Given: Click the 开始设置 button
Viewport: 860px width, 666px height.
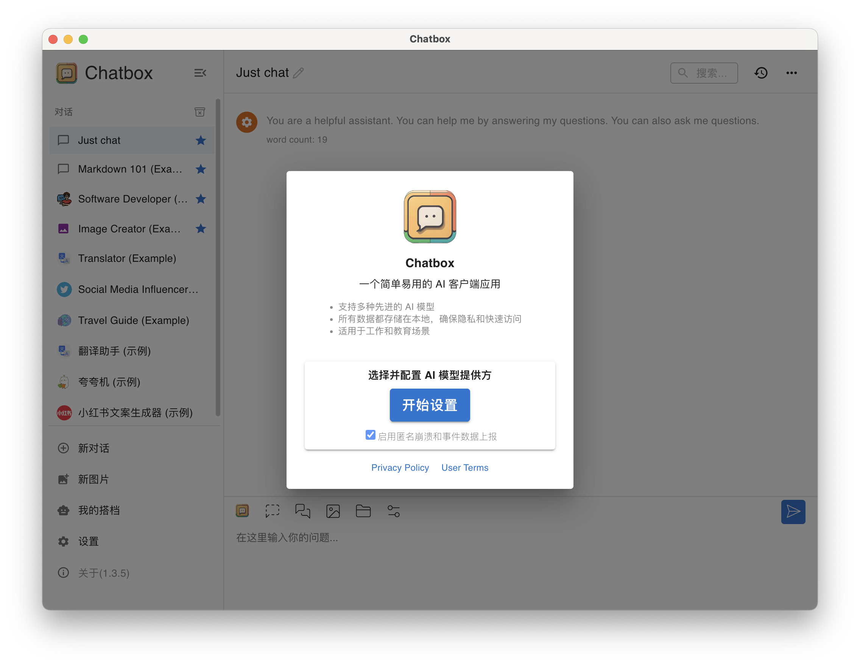Looking at the screenshot, I should point(430,405).
